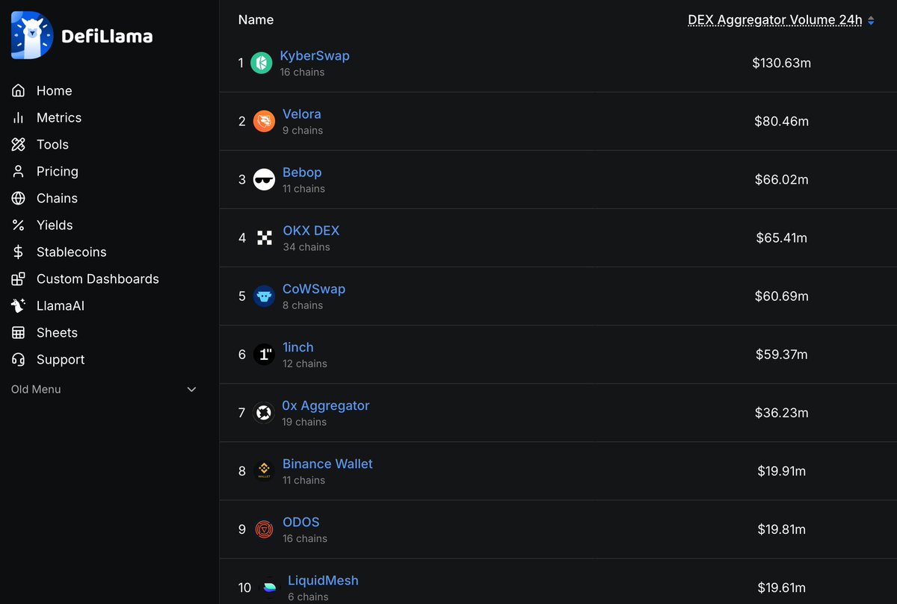Click the Tools icon in sidebar
The width and height of the screenshot is (897, 604).
click(x=19, y=144)
